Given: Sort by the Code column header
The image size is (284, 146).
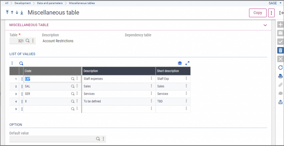Looking at the screenshot, I should click(52, 71).
